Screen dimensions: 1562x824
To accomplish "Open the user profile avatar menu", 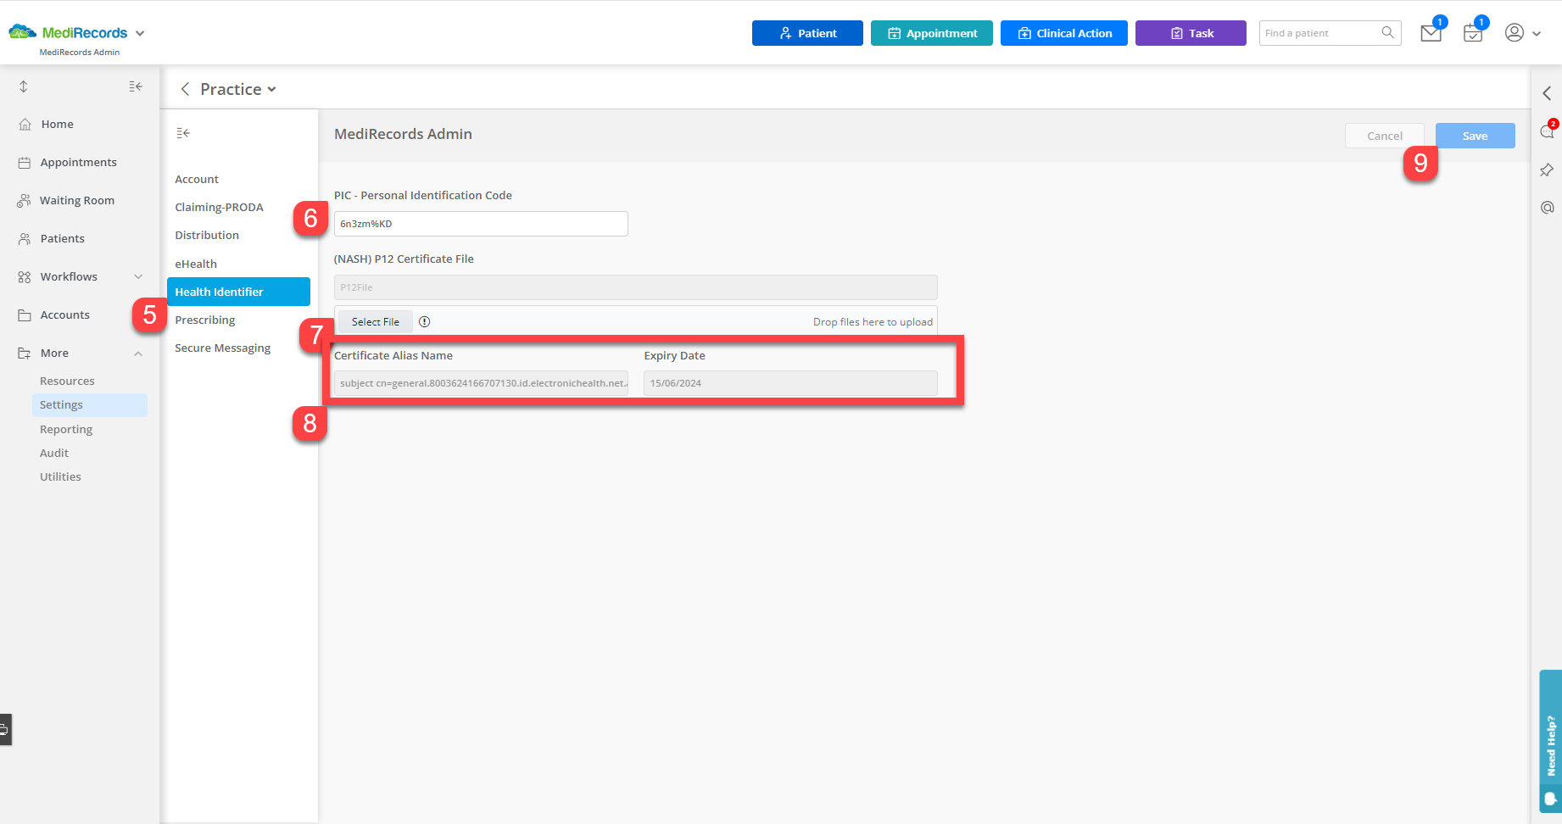I will tap(1515, 32).
